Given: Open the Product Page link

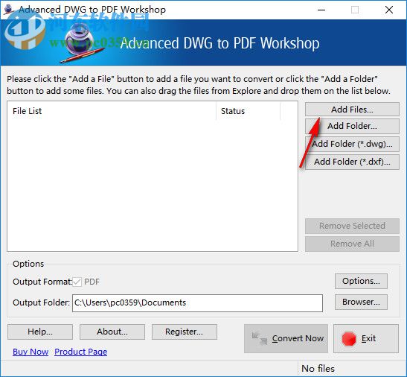Looking at the screenshot, I should coord(80,352).
